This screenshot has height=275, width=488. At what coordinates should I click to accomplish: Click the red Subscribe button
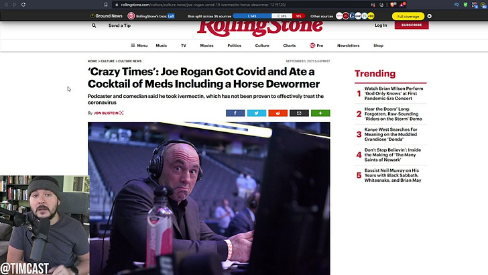[412, 25]
